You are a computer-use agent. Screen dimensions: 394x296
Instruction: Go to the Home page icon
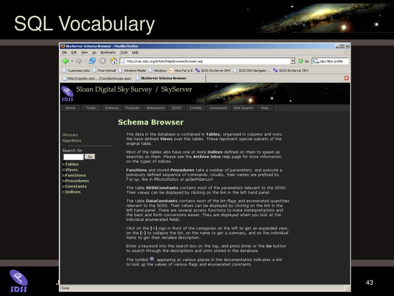114,61
